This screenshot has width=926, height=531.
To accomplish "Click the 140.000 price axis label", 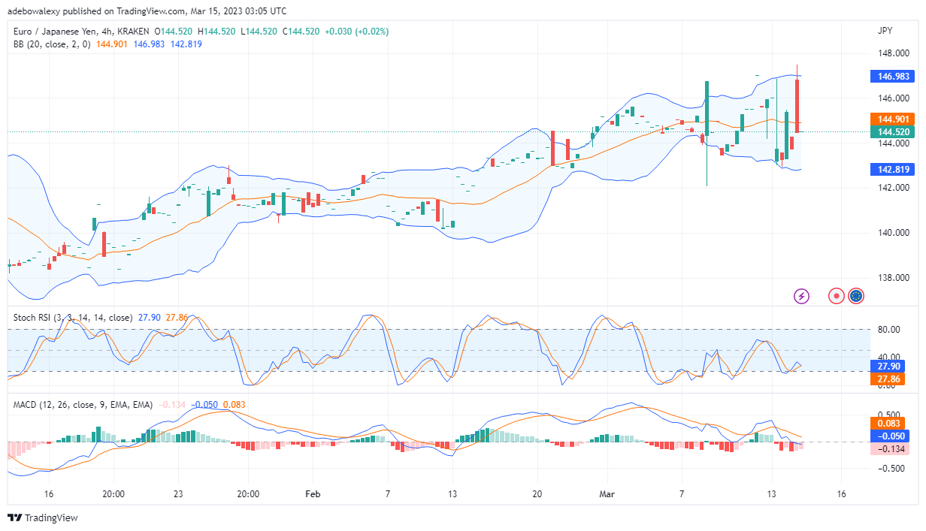I will click(x=893, y=233).
